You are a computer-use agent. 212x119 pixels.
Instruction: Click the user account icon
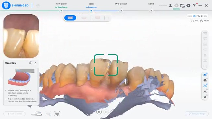171,5
